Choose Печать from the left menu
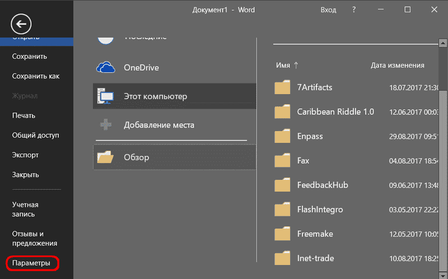The image size is (448, 279). tap(24, 115)
